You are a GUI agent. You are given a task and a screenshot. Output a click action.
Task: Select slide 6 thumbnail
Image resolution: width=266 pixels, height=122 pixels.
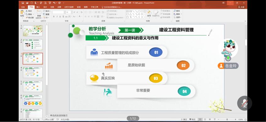click(x=33, y=100)
